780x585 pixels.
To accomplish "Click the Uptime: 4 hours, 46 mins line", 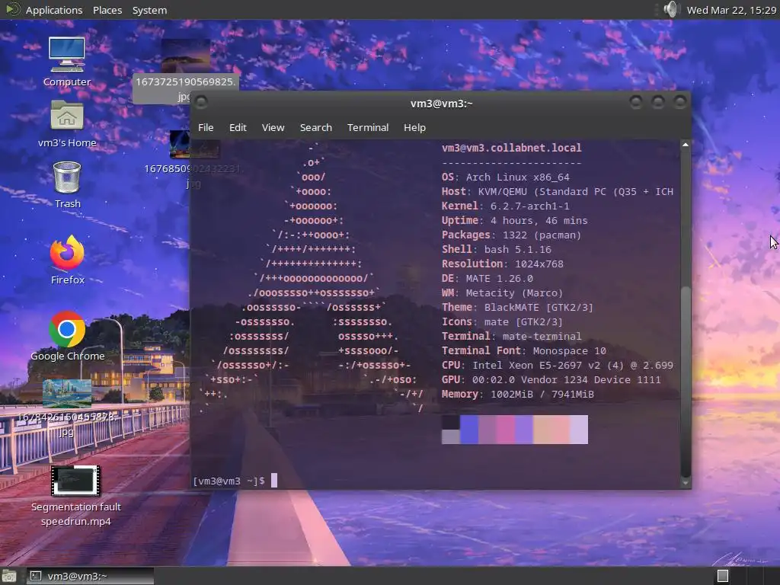I will pyautogui.click(x=514, y=220).
